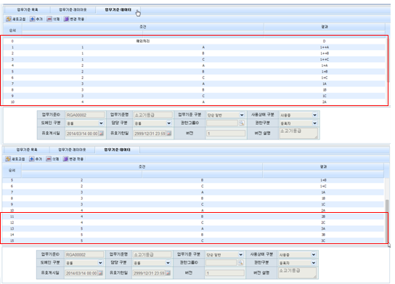395x284 pixels.
Task: Select result cell 3A in row 13
Action: [323, 229]
